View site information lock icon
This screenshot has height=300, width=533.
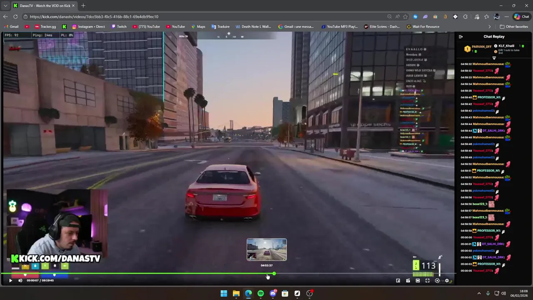click(25, 17)
